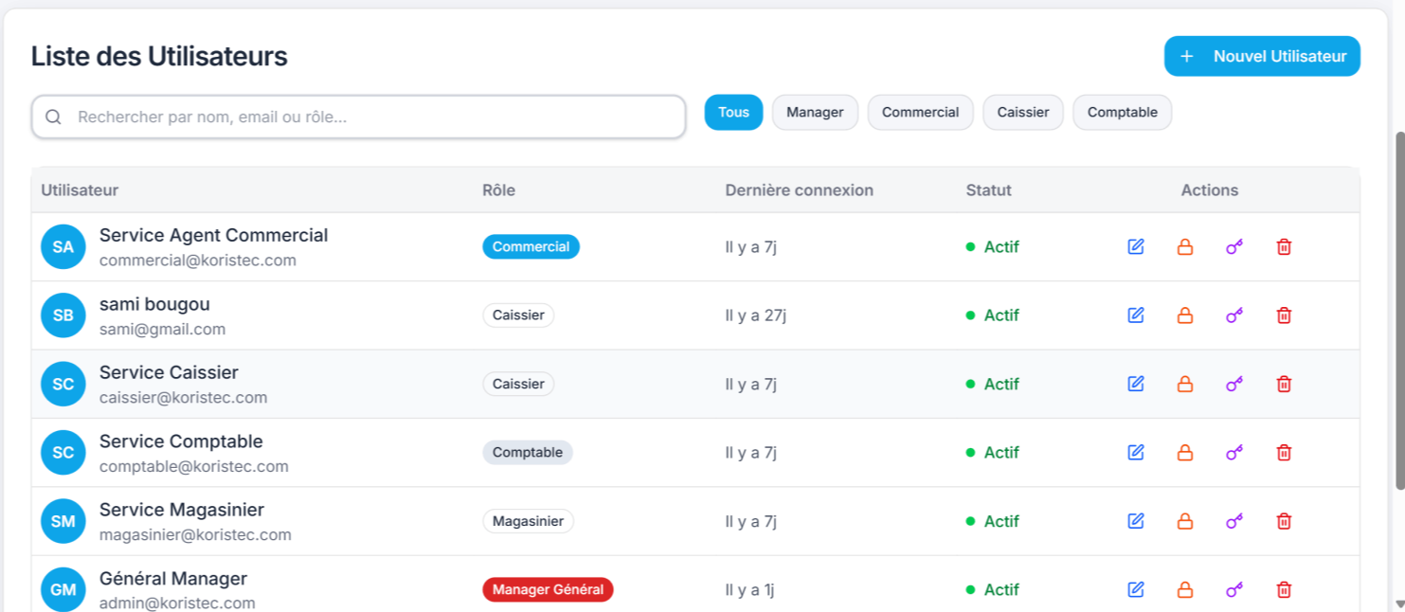This screenshot has width=1405, height=612.
Task: Click the lock icon for Service Magasinier
Action: [x=1184, y=521]
